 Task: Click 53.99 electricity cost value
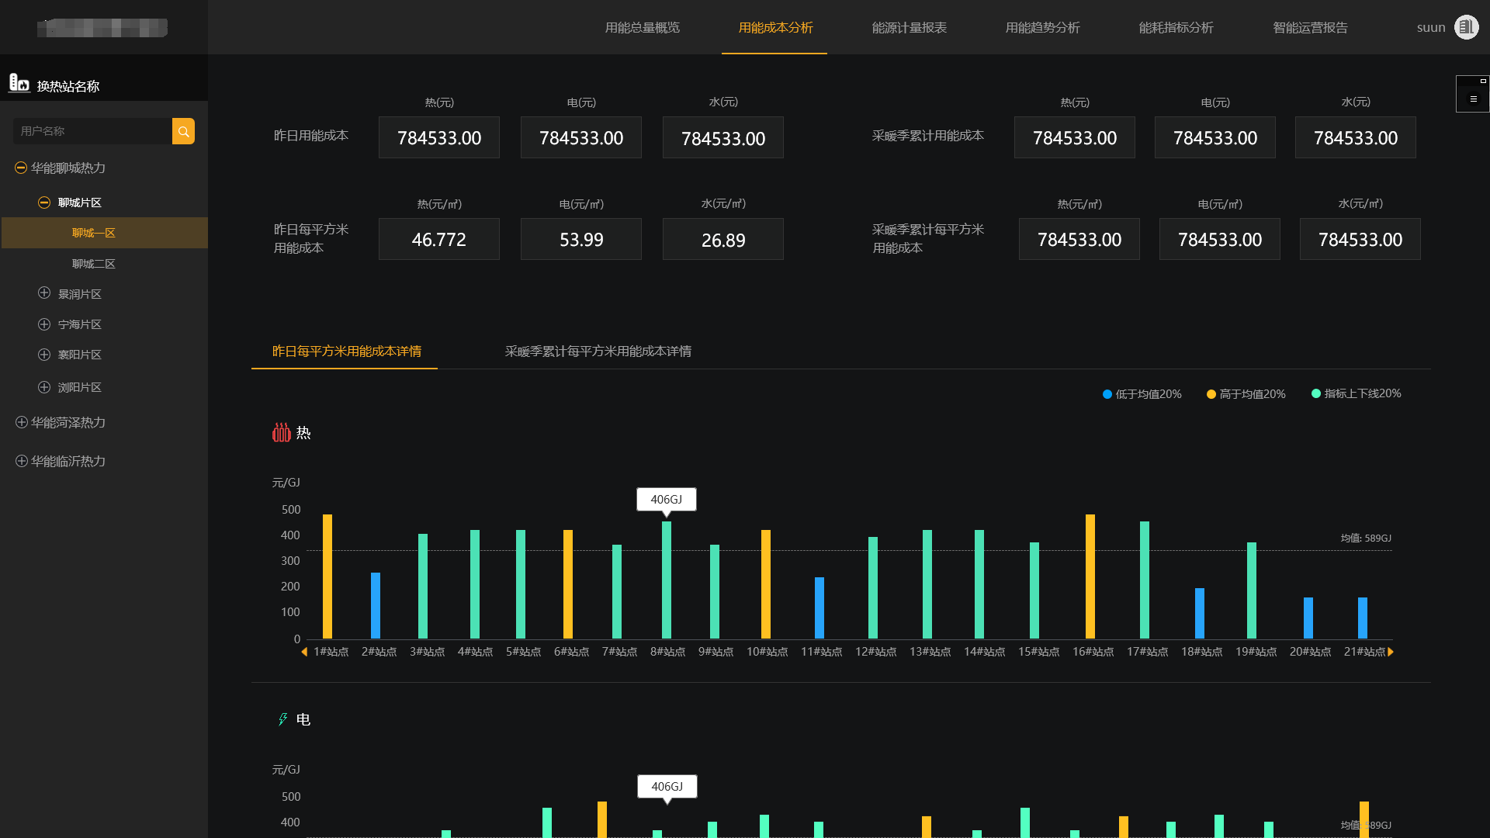coord(581,239)
